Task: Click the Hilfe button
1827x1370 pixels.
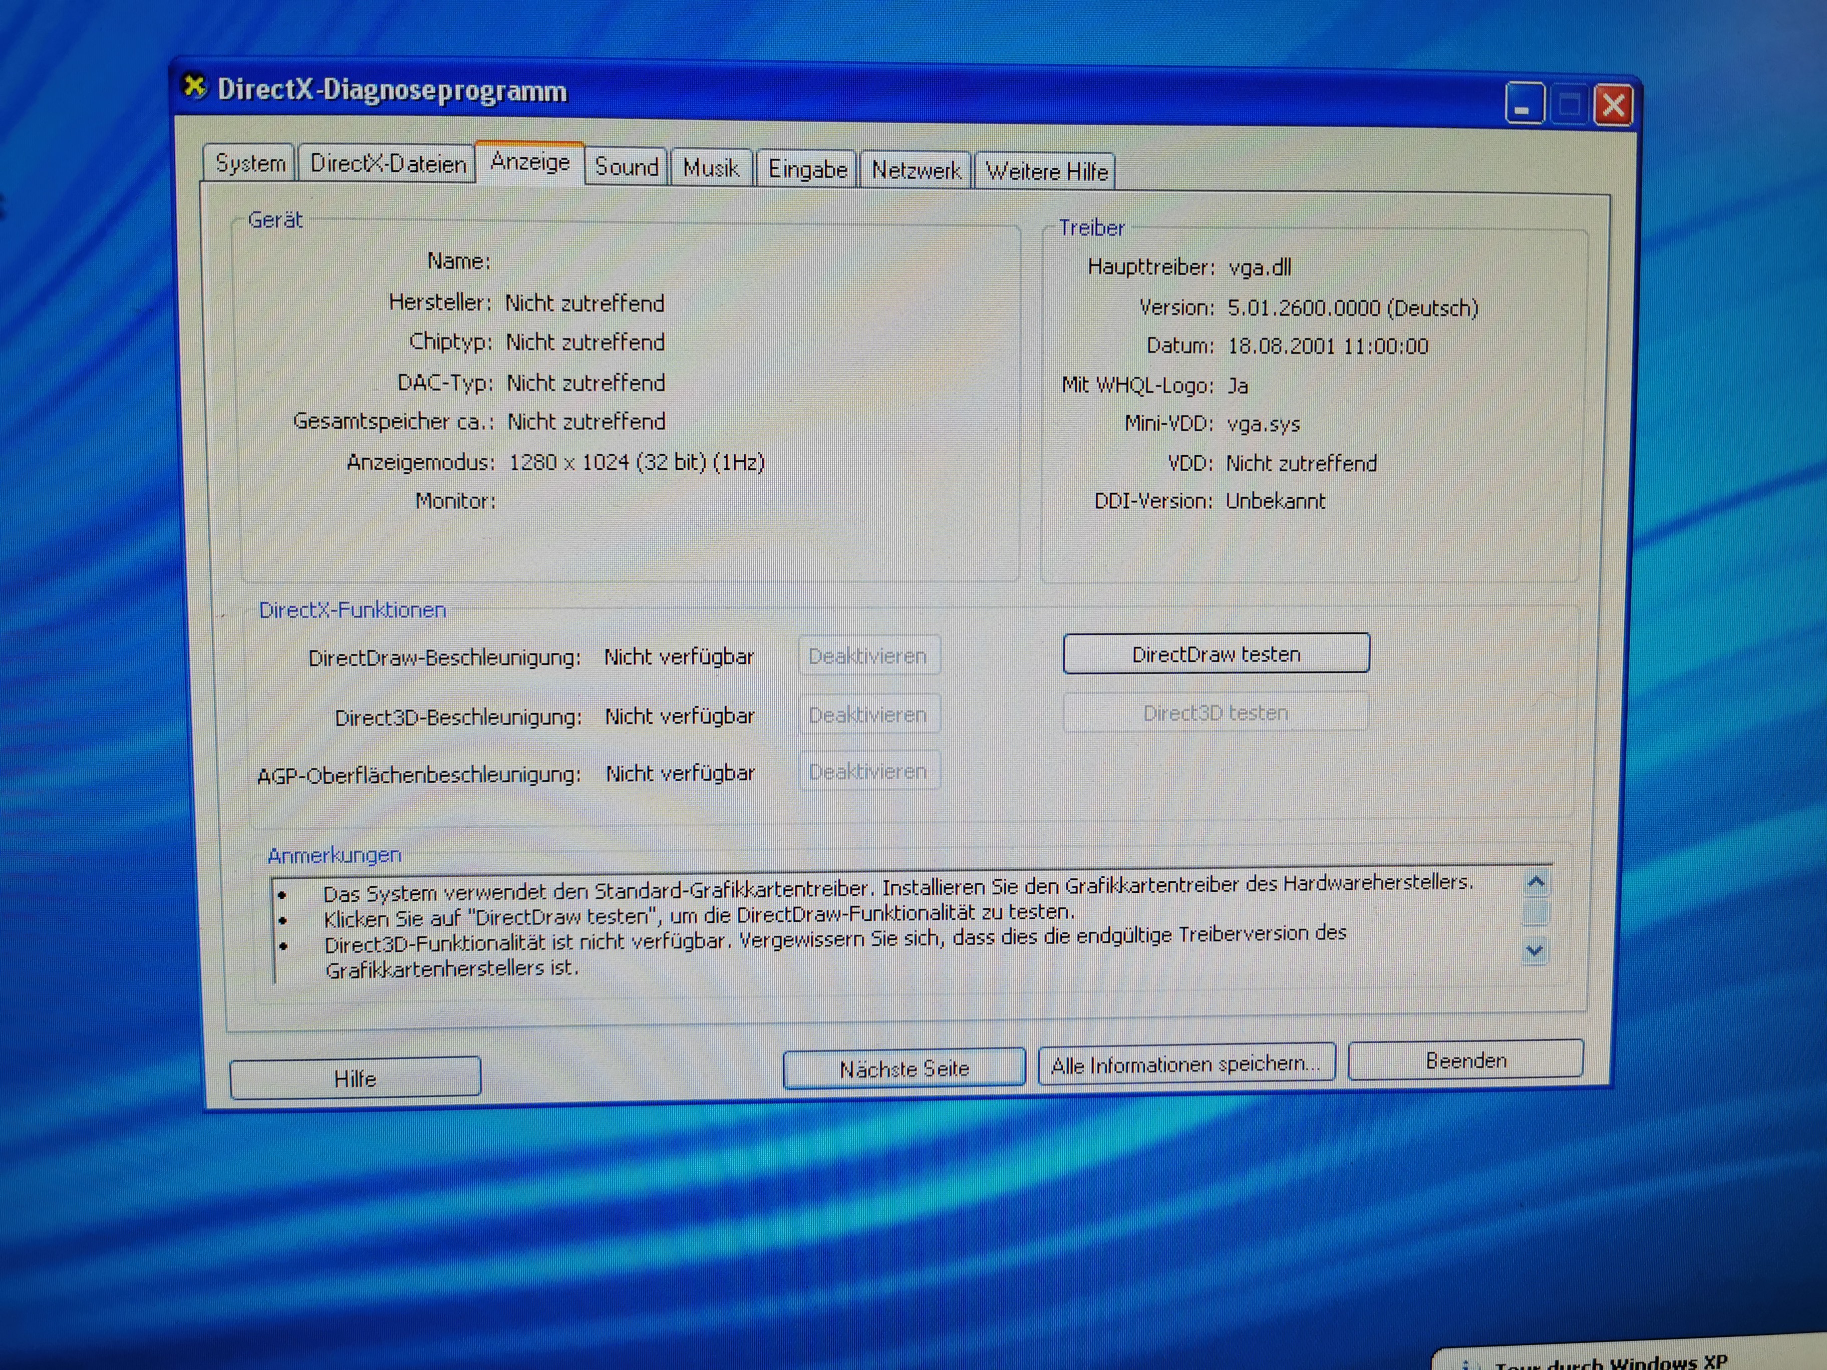Action: 355,1079
